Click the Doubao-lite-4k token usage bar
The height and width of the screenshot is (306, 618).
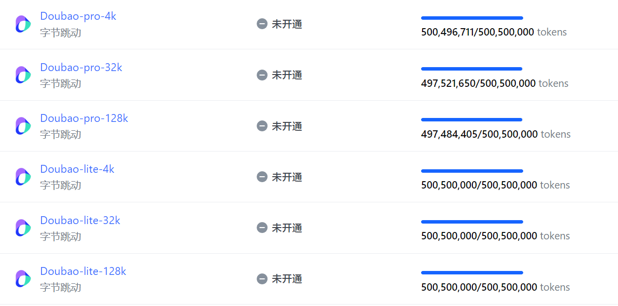pyautogui.click(x=472, y=171)
